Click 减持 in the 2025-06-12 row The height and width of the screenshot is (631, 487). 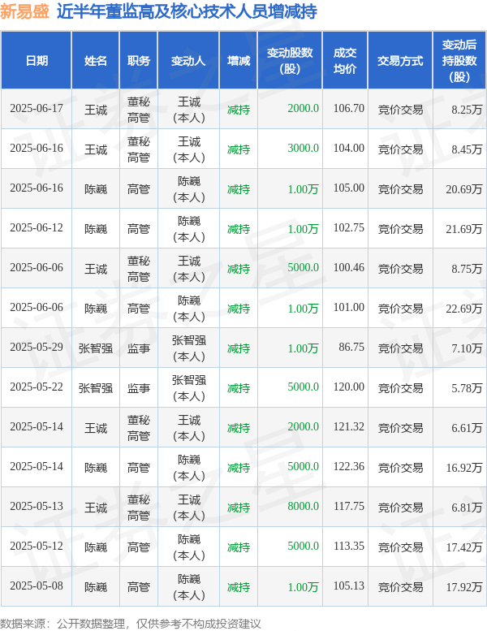coord(239,229)
